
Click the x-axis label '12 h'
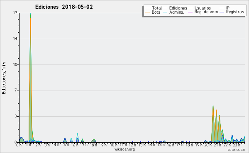coord(132,145)
